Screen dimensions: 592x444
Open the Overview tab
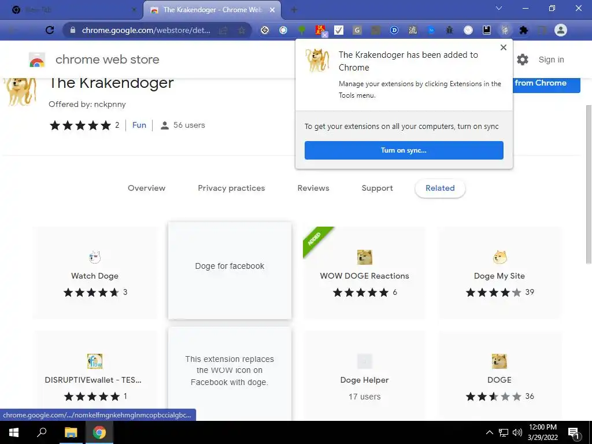pos(146,188)
